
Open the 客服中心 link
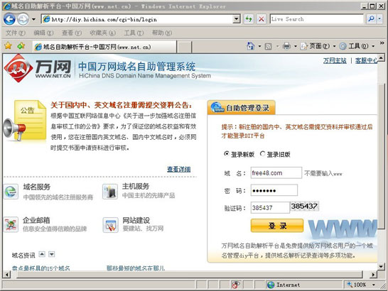point(366,60)
